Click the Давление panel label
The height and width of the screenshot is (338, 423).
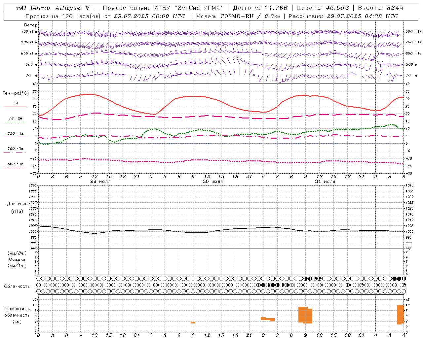(x=17, y=204)
